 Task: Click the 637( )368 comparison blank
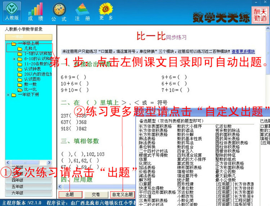[x=73, y=122]
